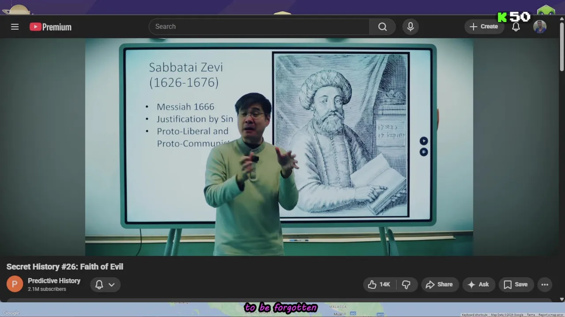Open the notifications bell in header
The width and height of the screenshot is (565, 317).
coord(516,26)
